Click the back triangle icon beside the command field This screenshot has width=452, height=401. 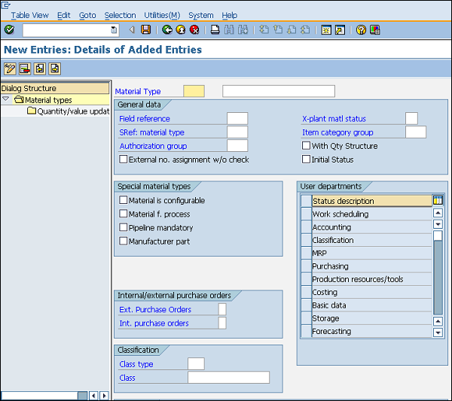click(132, 29)
